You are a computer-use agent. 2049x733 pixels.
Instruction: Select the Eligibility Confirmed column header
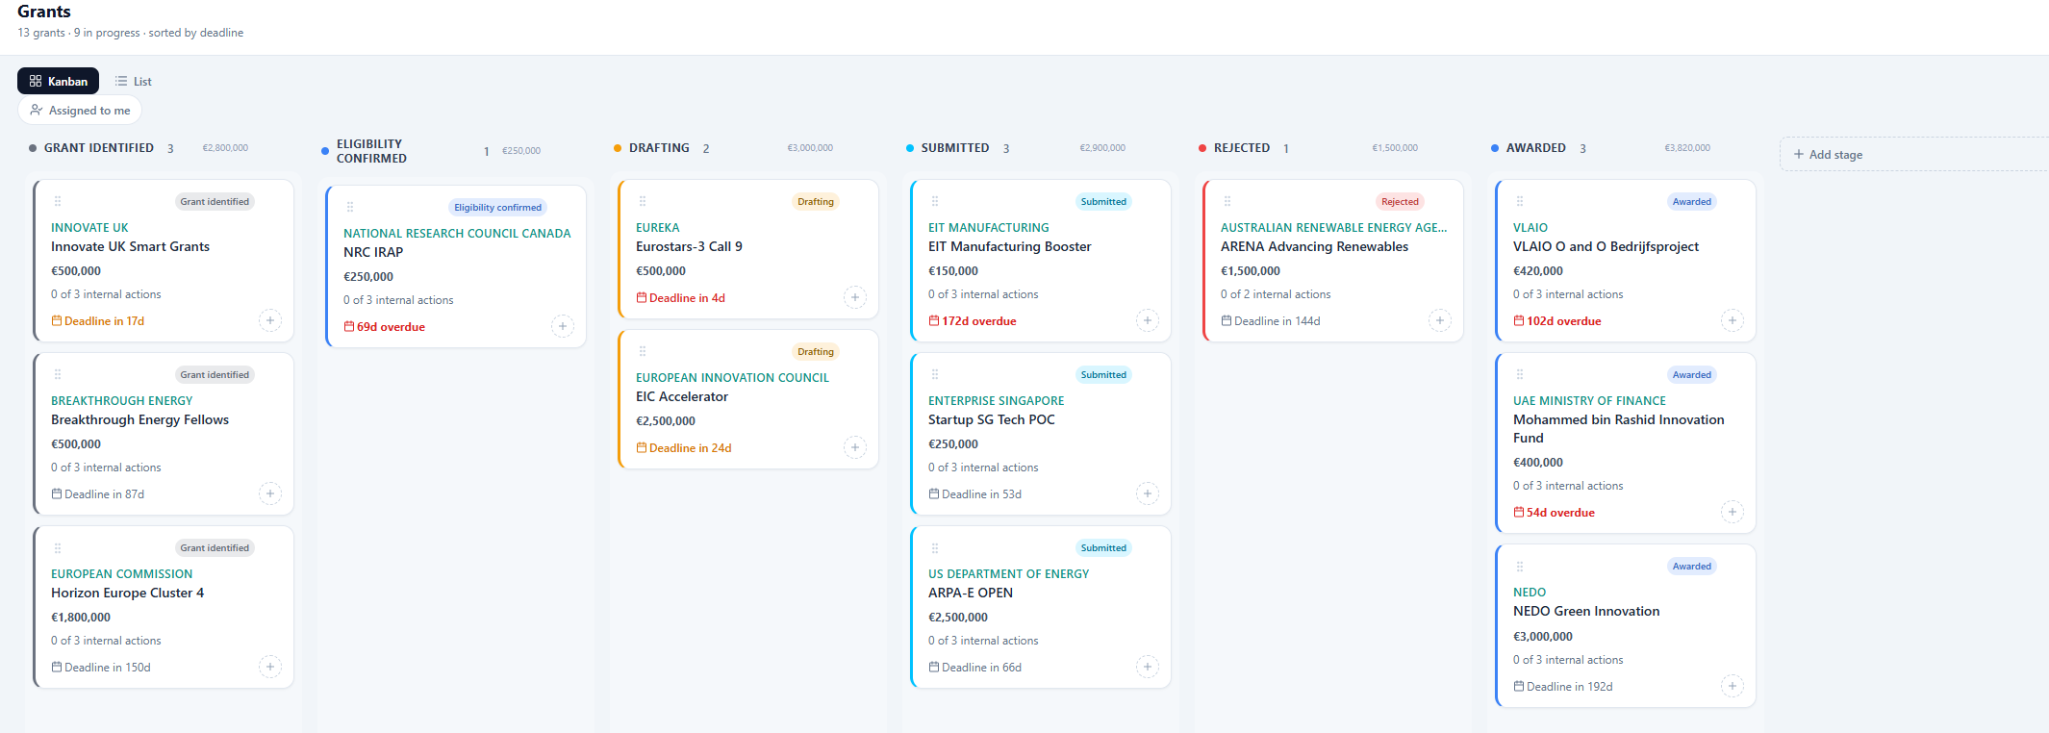tap(371, 151)
